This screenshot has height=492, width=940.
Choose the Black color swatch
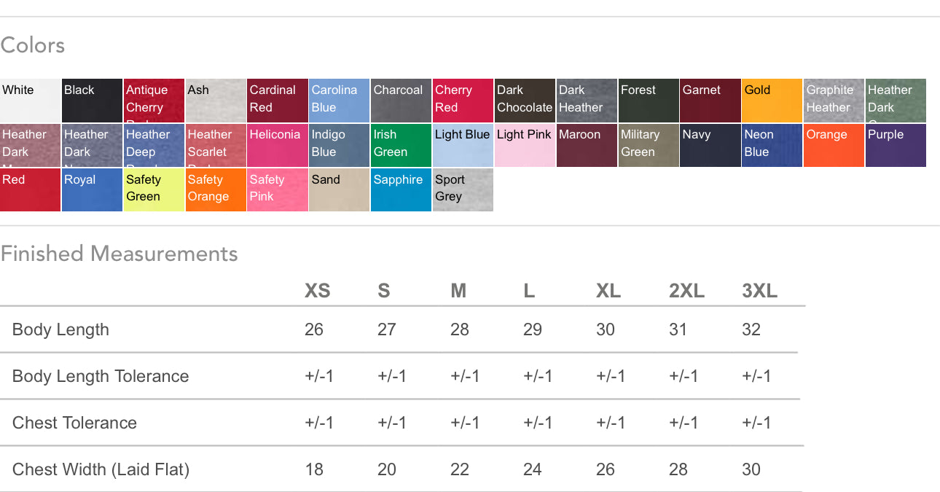click(92, 101)
